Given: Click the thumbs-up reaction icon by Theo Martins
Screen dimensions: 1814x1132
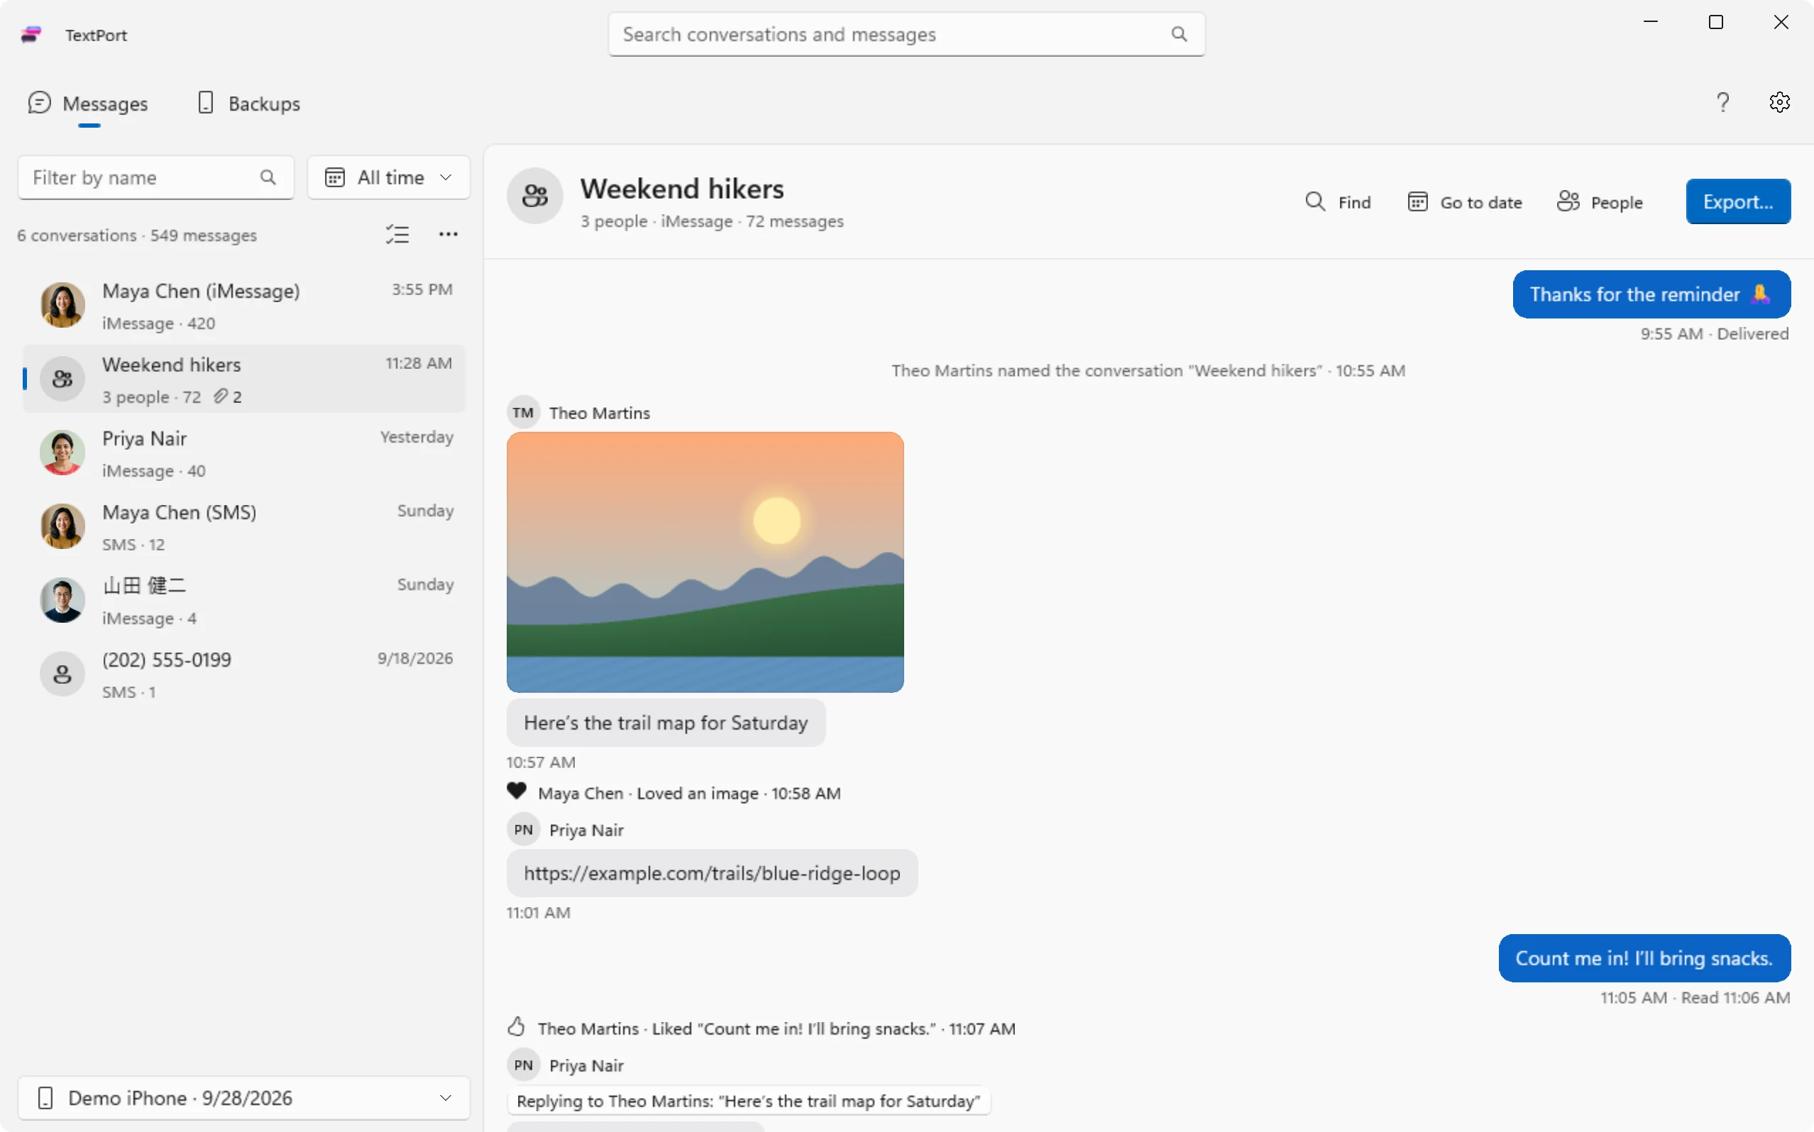Looking at the screenshot, I should [516, 1026].
